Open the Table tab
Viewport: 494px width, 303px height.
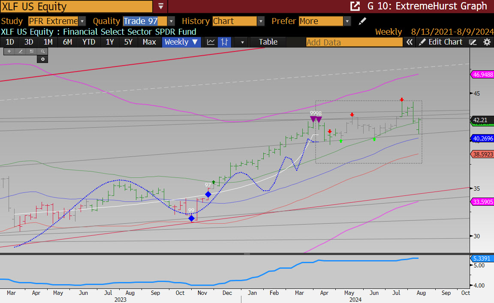tap(268, 42)
